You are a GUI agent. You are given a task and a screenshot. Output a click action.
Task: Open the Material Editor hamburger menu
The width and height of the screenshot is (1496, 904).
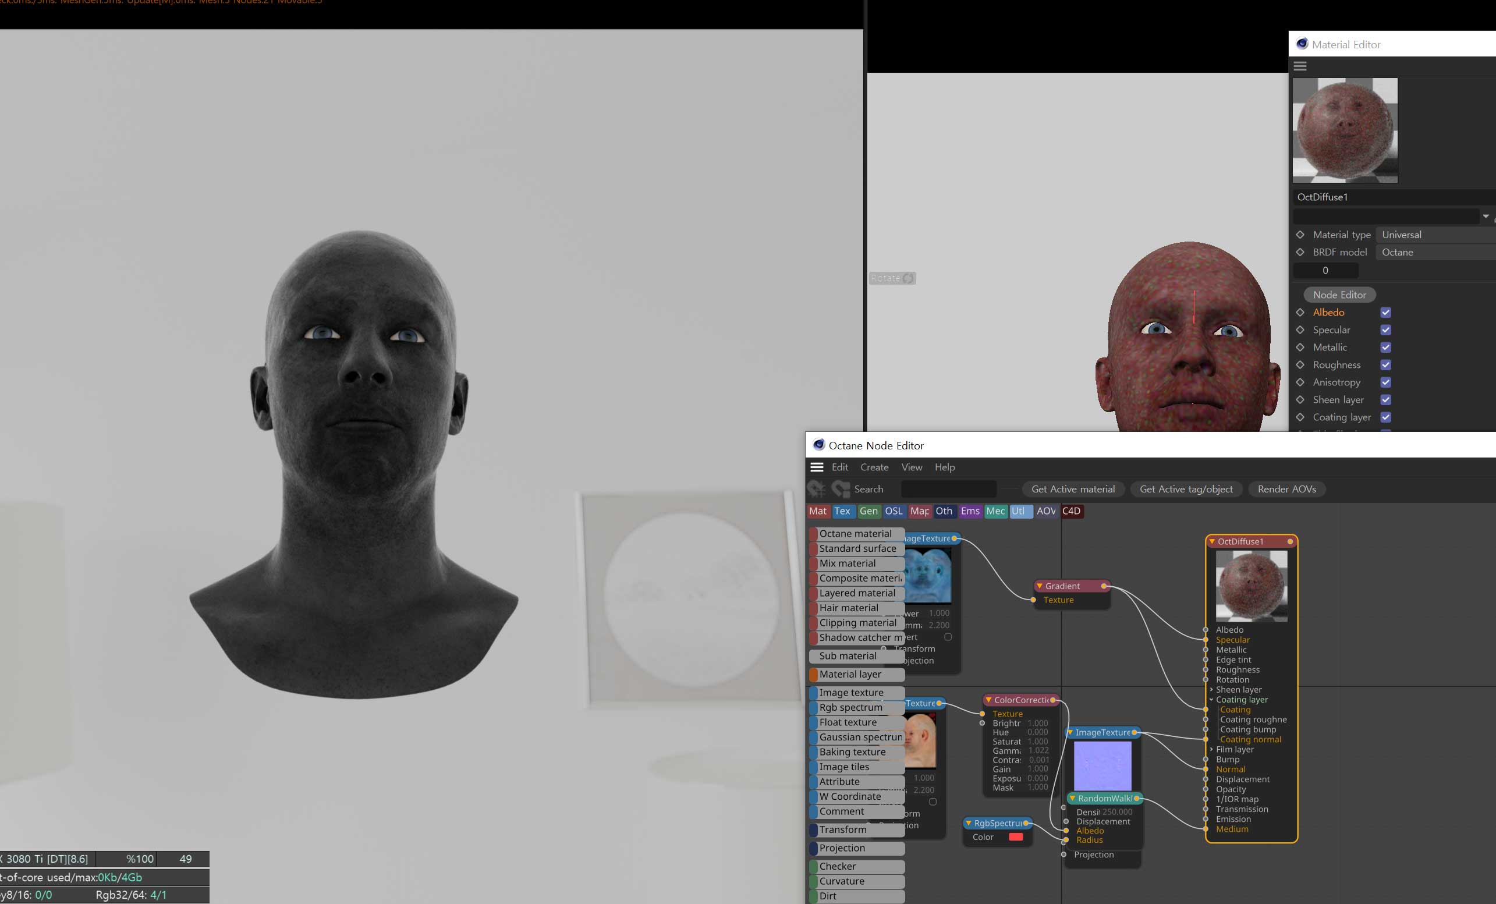[1300, 66]
